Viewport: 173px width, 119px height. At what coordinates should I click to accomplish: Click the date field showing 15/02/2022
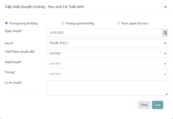105,33
